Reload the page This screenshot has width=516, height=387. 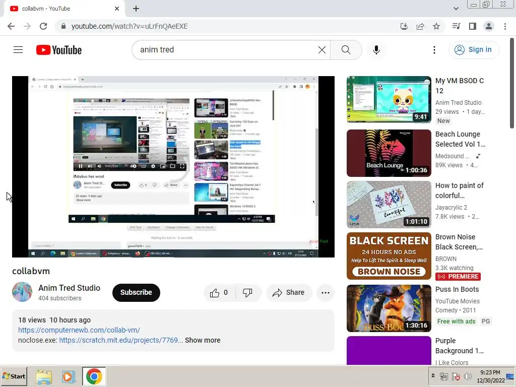[x=43, y=26]
